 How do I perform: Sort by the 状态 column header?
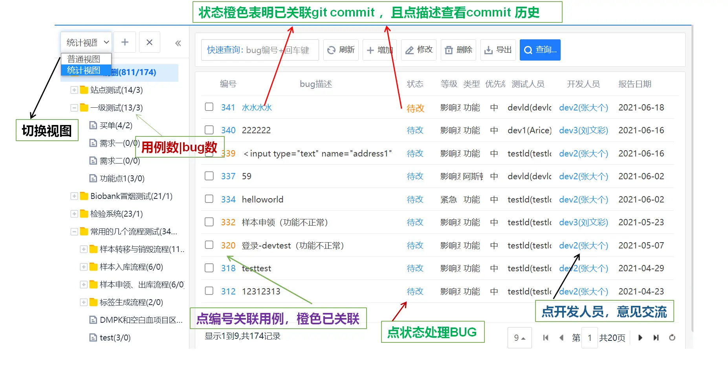415,84
